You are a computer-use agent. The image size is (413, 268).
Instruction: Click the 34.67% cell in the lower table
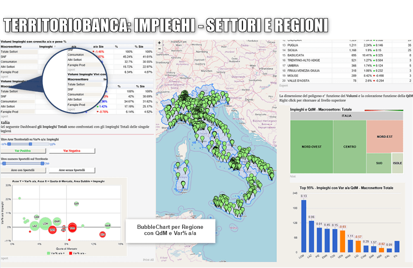[x=129, y=101]
